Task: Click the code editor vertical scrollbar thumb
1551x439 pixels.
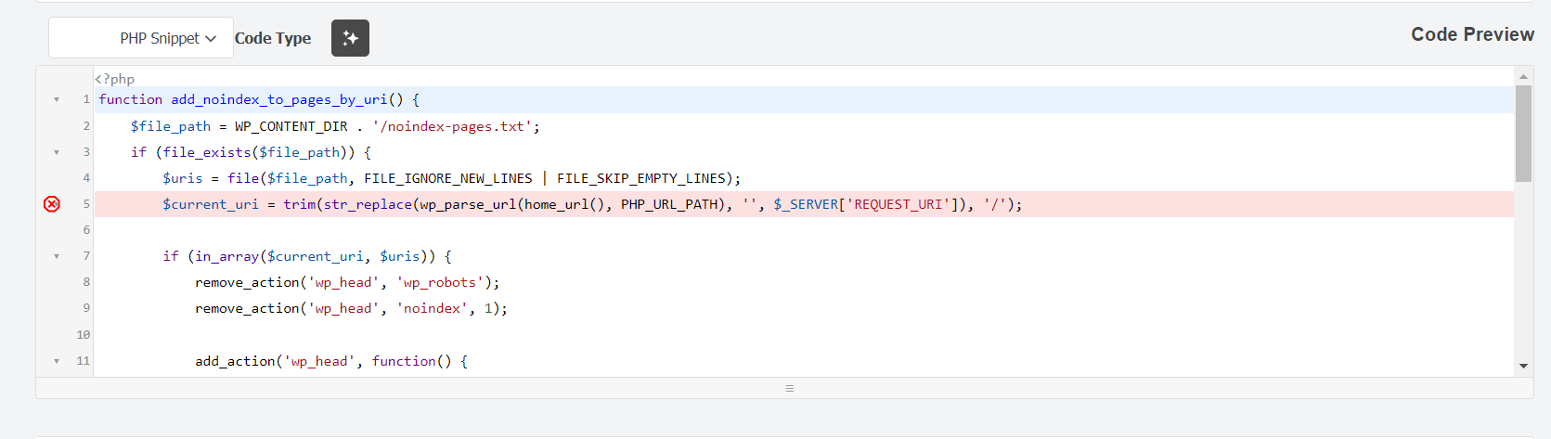Action: [x=1523, y=133]
